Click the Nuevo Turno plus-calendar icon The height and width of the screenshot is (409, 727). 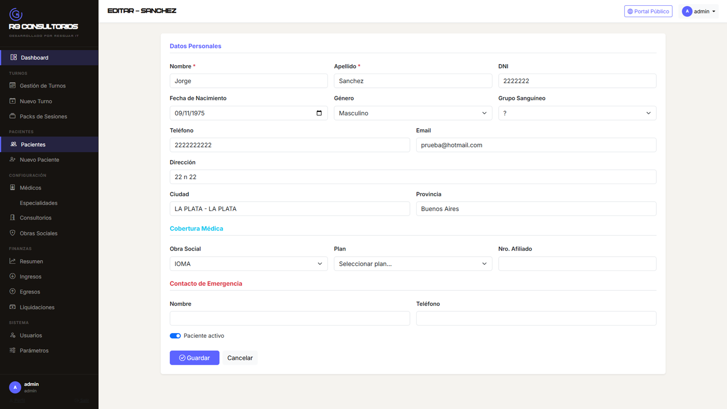click(13, 101)
